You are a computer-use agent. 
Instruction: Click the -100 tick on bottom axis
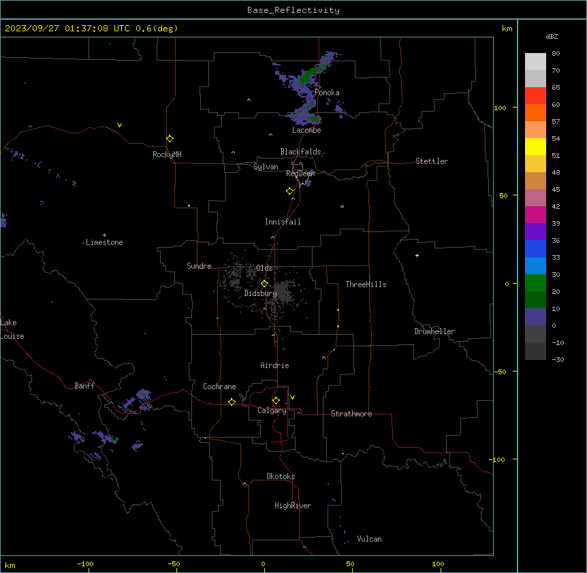point(85,564)
